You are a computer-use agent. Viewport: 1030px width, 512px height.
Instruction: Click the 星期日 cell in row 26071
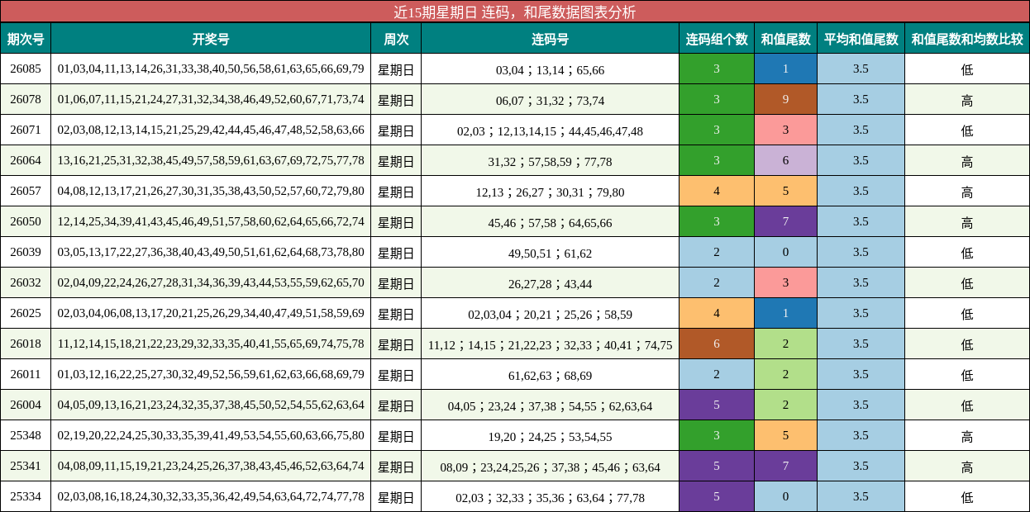[x=397, y=130]
